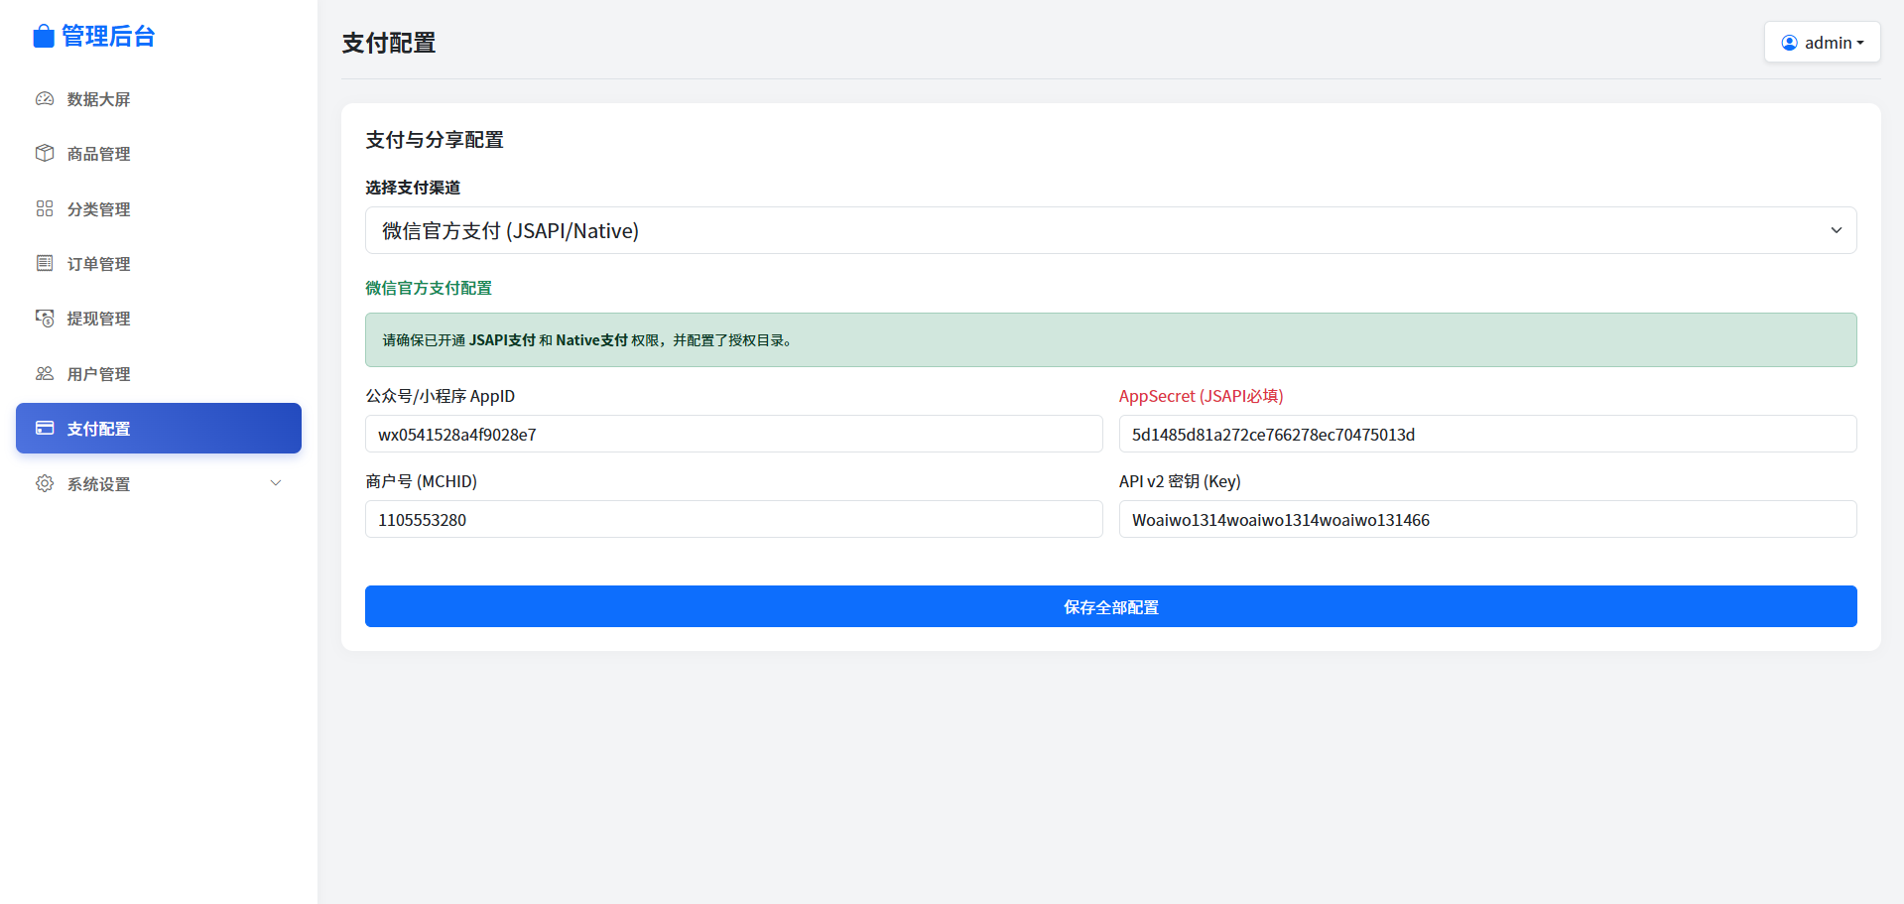The width and height of the screenshot is (1904, 904).
Task: Open 用户管理 from the sidebar menu
Action: (x=99, y=374)
